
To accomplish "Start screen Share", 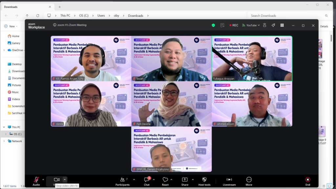I will click(185, 181).
